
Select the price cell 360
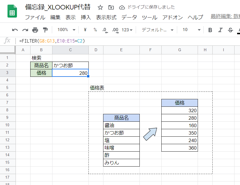179,148
